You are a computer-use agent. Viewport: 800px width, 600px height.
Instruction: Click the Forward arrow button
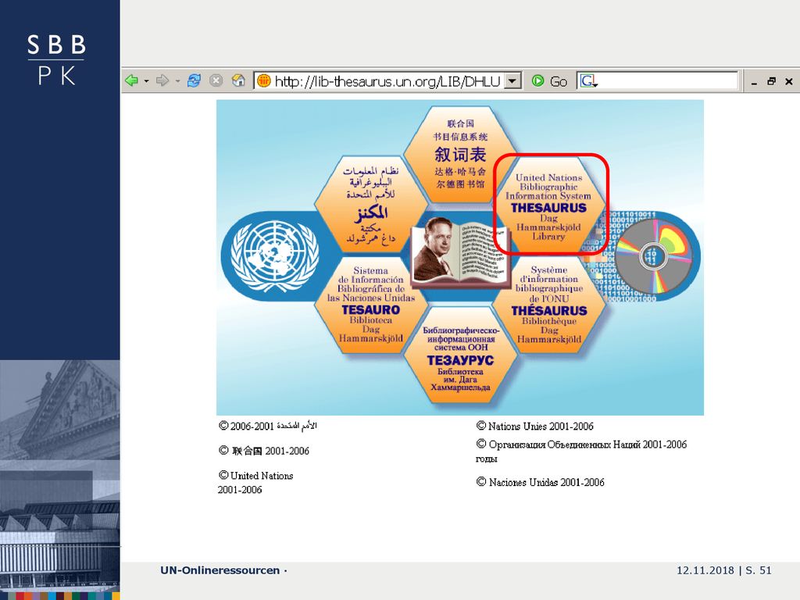pos(162,80)
